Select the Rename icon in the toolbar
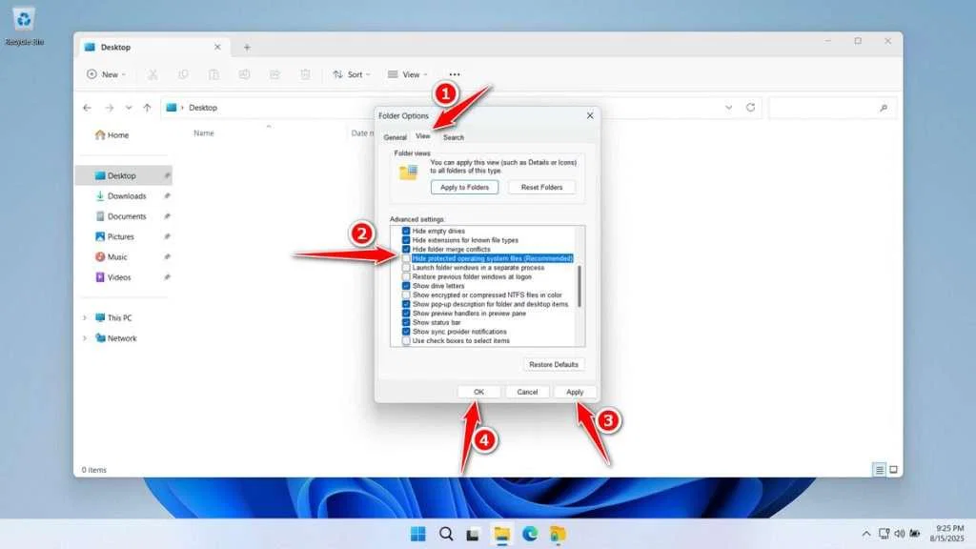Image resolution: width=976 pixels, height=549 pixels. tap(244, 74)
